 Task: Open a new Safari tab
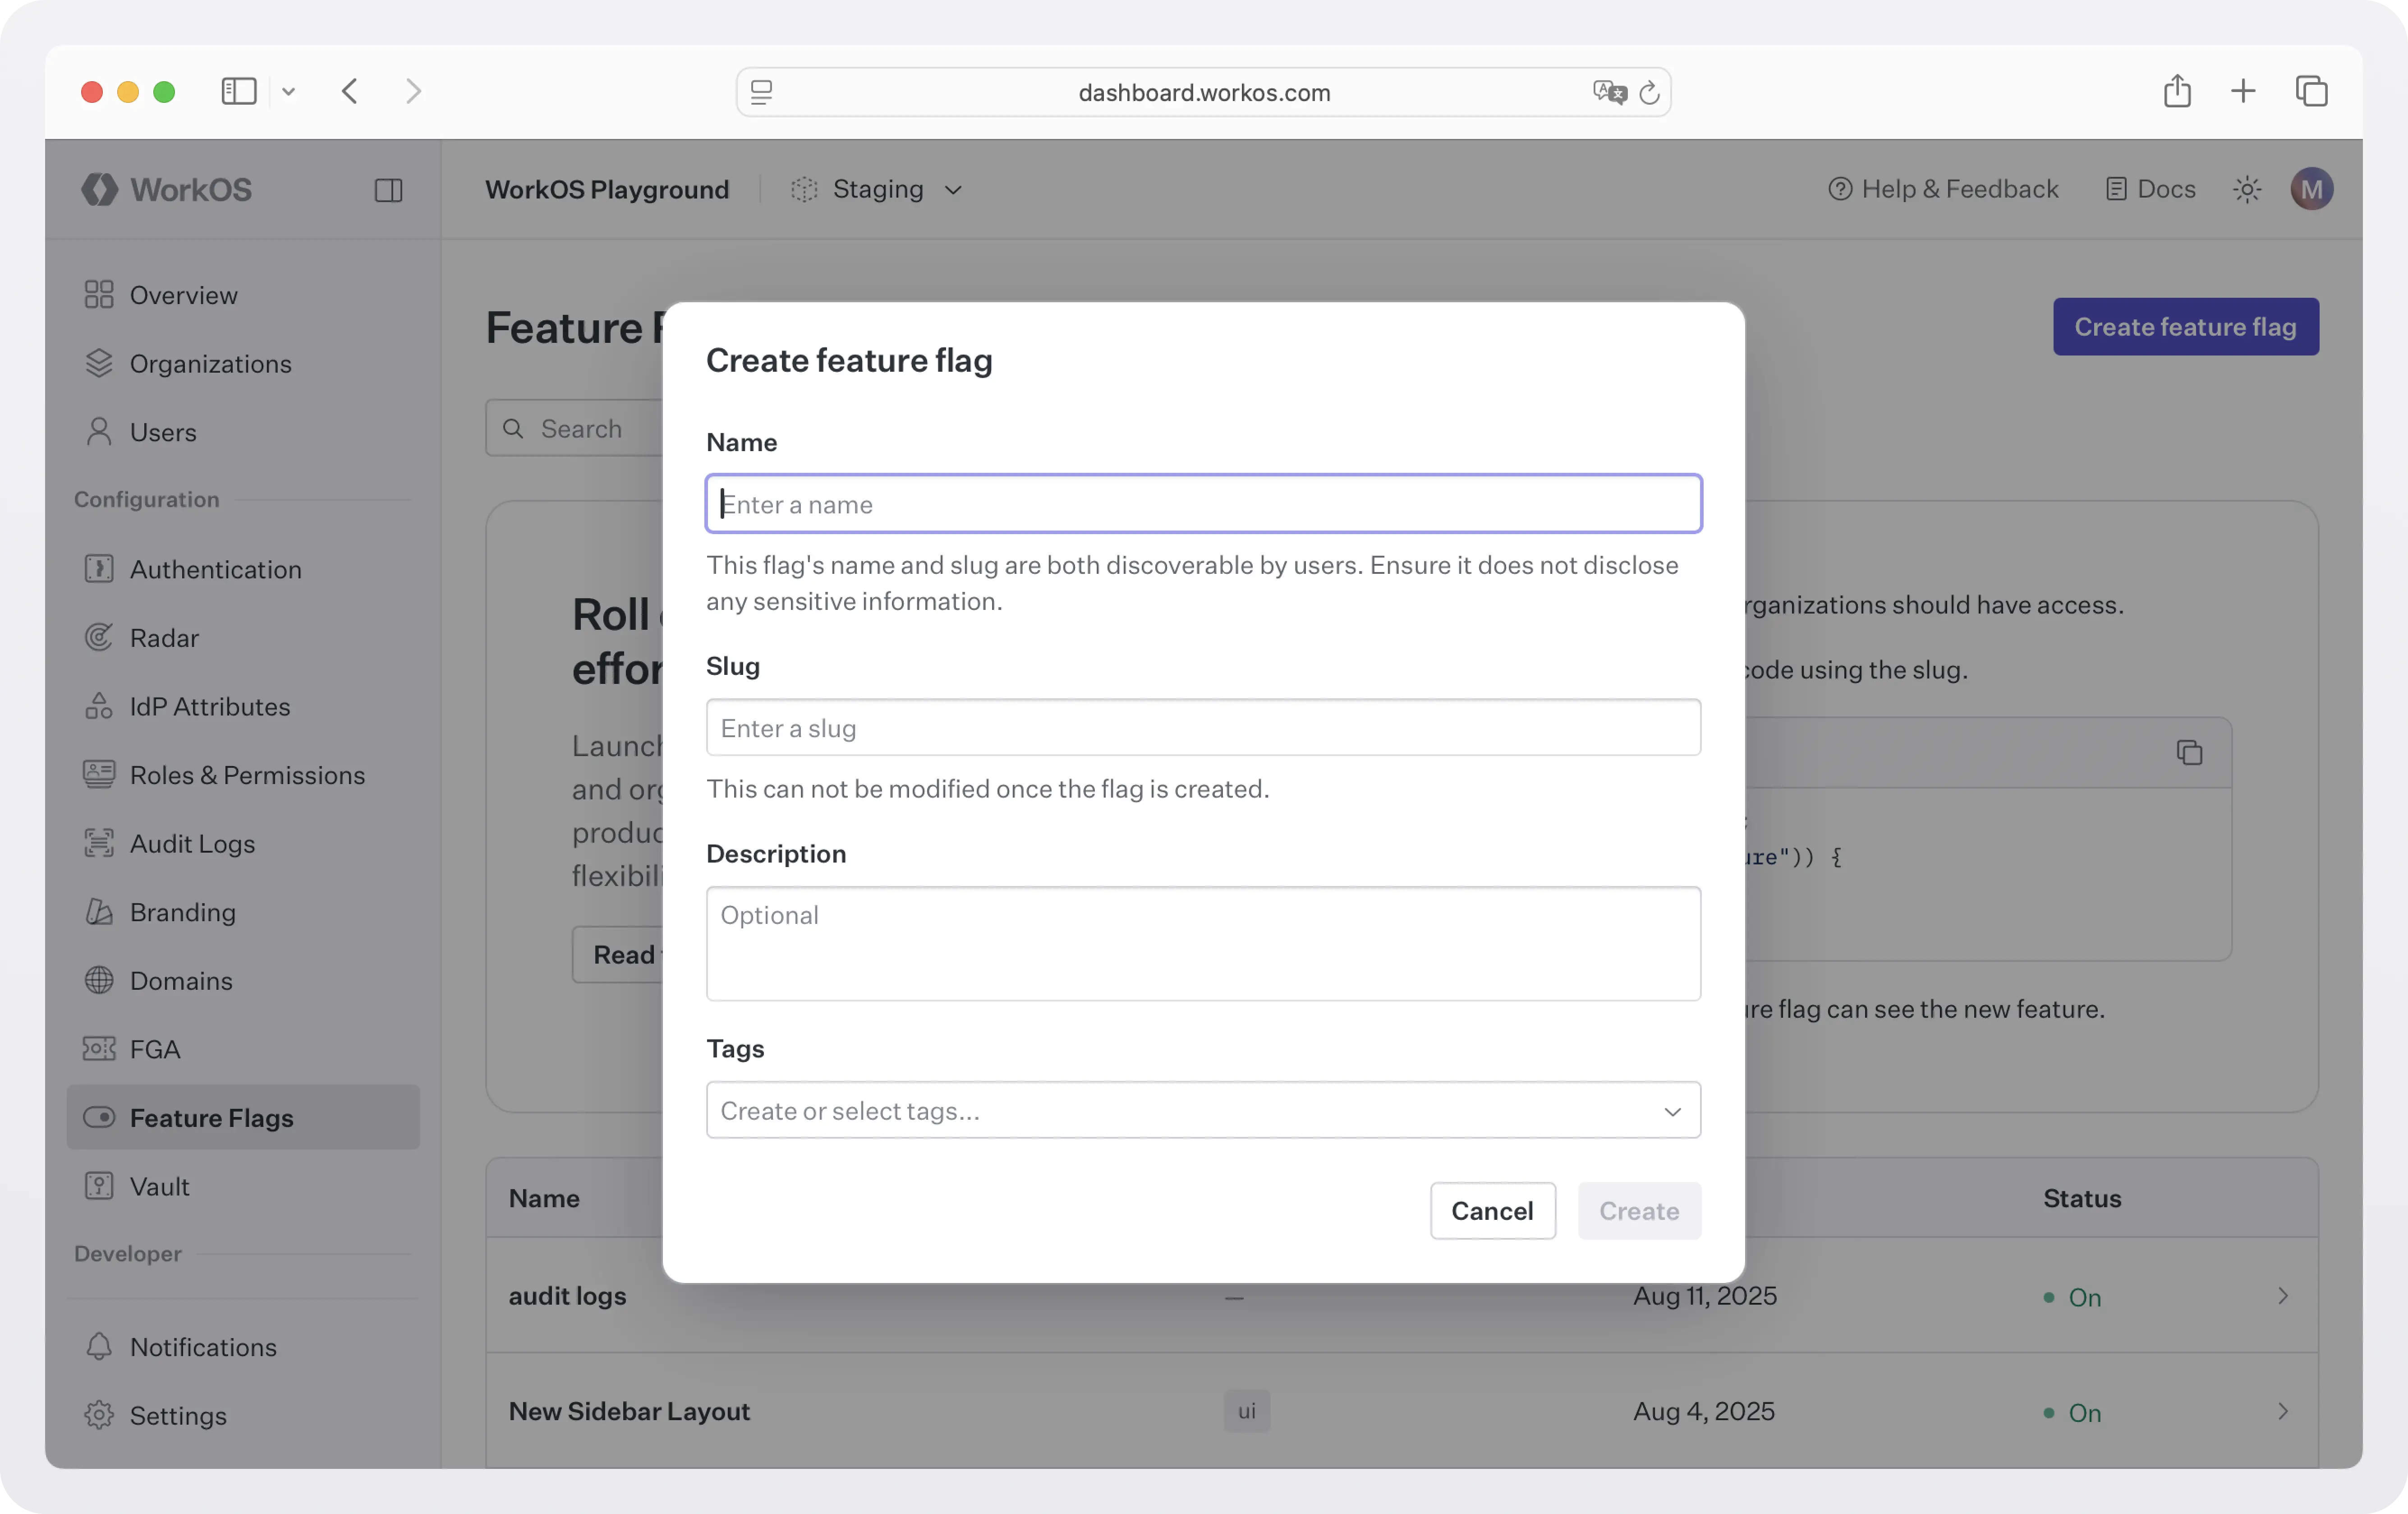2243,91
